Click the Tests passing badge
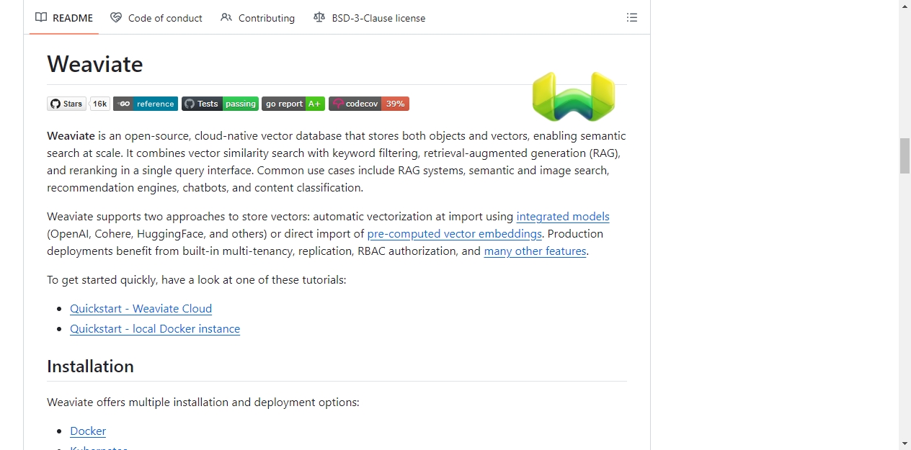 tap(220, 104)
